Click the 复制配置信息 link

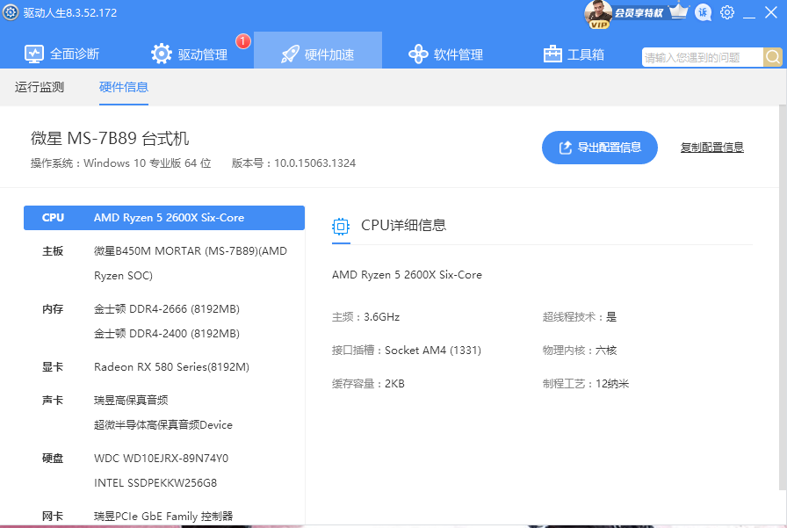(x=711, y=148)
